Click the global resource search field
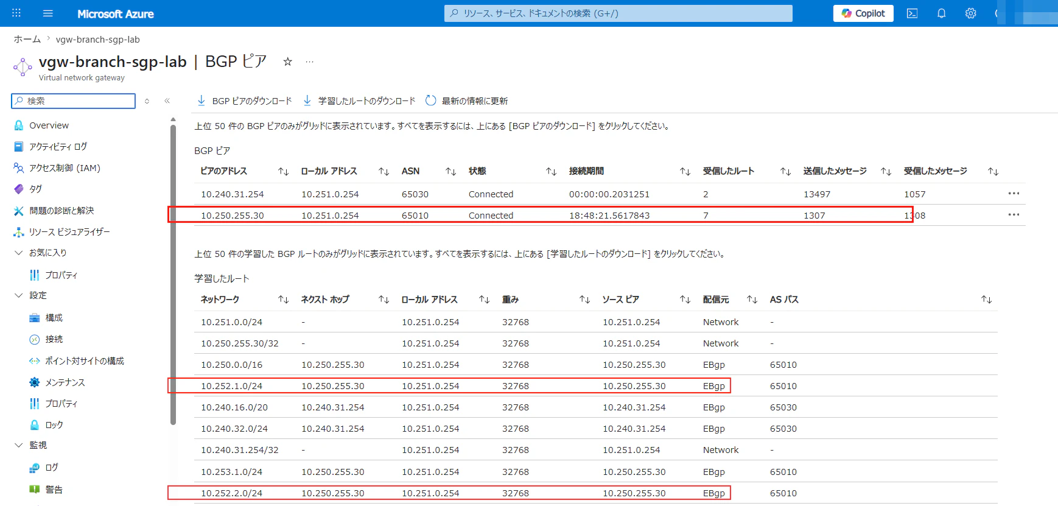The height and width of the screenshot is (506, 1058). [618, 13]
